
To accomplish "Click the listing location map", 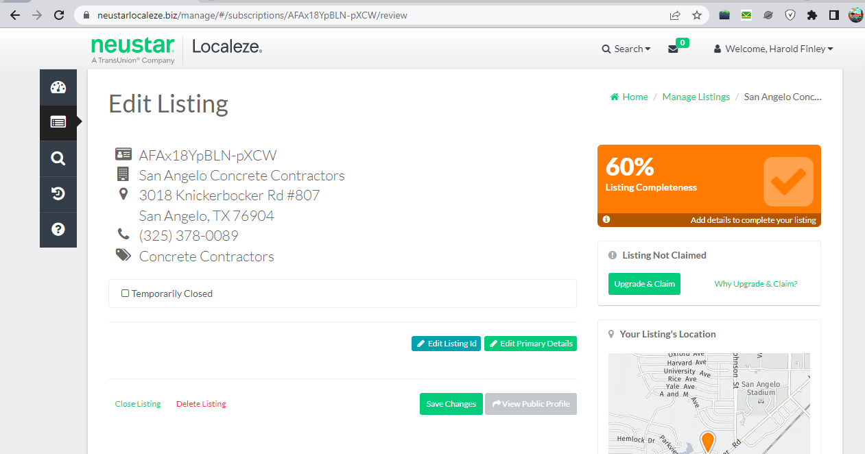I will (x=709, y=403).
